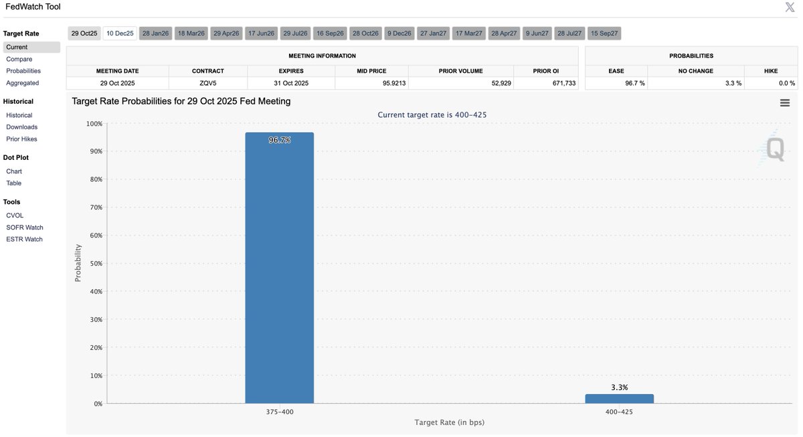Open the ESTR Watch tool
This screenshot has height=437, width=803.
point(25,240)
